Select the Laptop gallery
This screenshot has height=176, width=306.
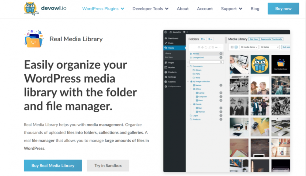200,93
